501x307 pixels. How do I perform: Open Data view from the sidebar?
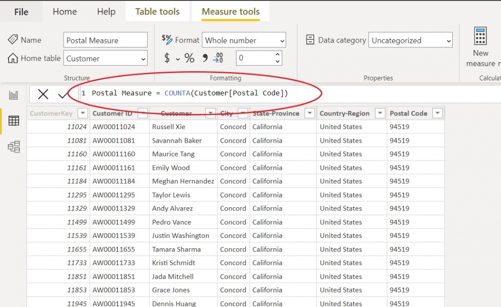14,121
